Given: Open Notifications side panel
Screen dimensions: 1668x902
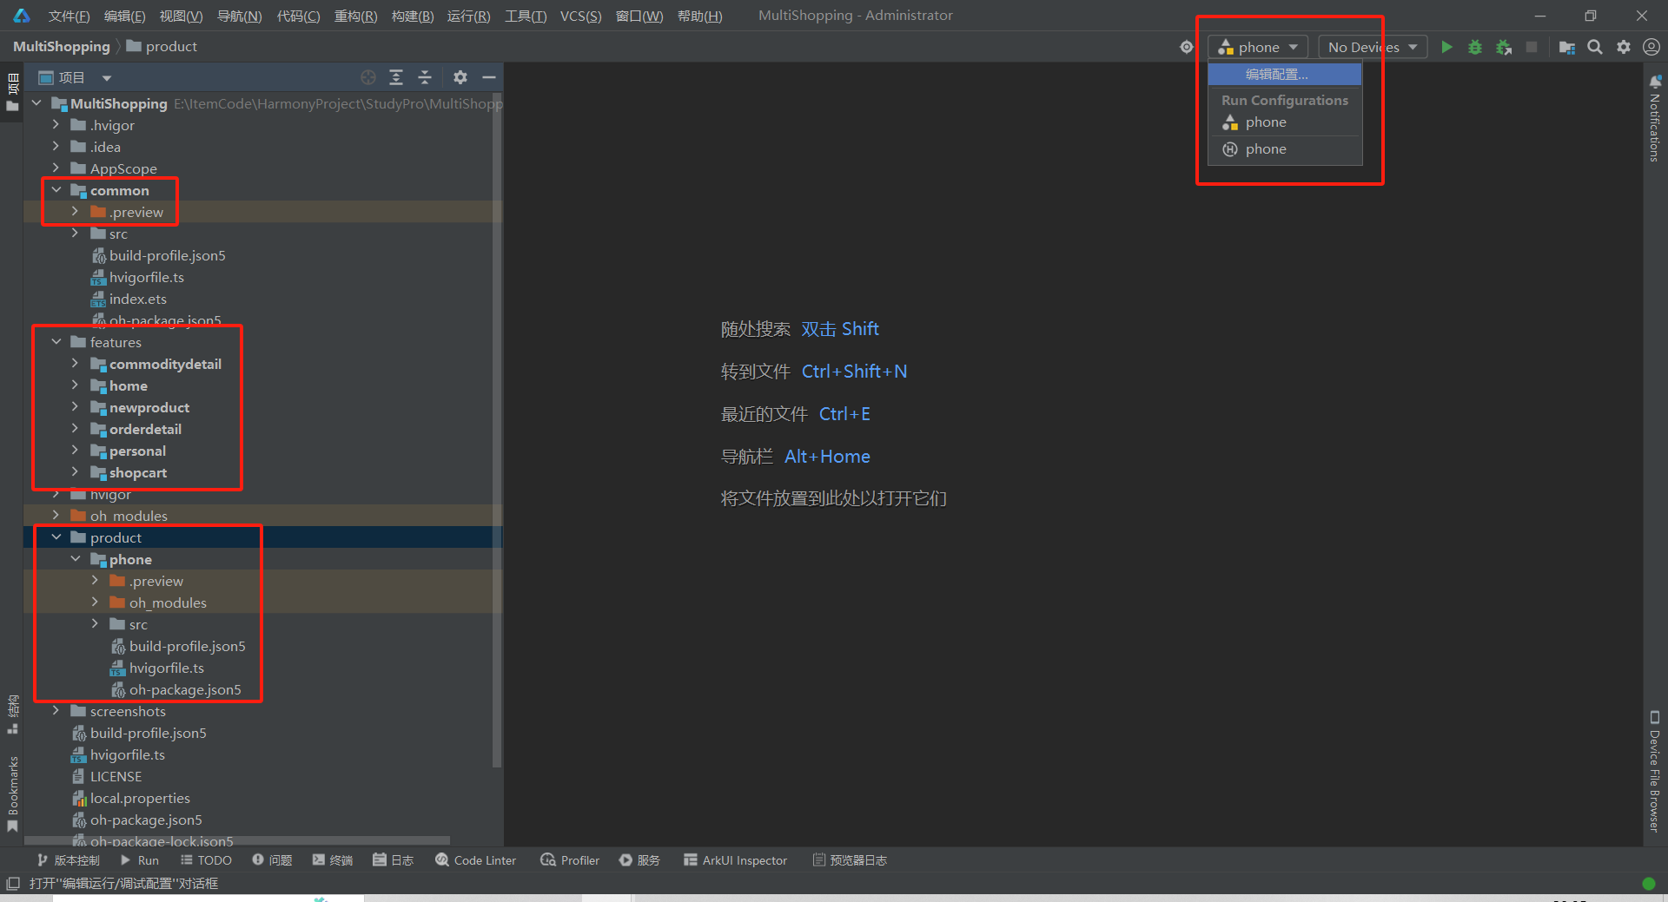Looking at the screenshot, I should click(1655, 118).
